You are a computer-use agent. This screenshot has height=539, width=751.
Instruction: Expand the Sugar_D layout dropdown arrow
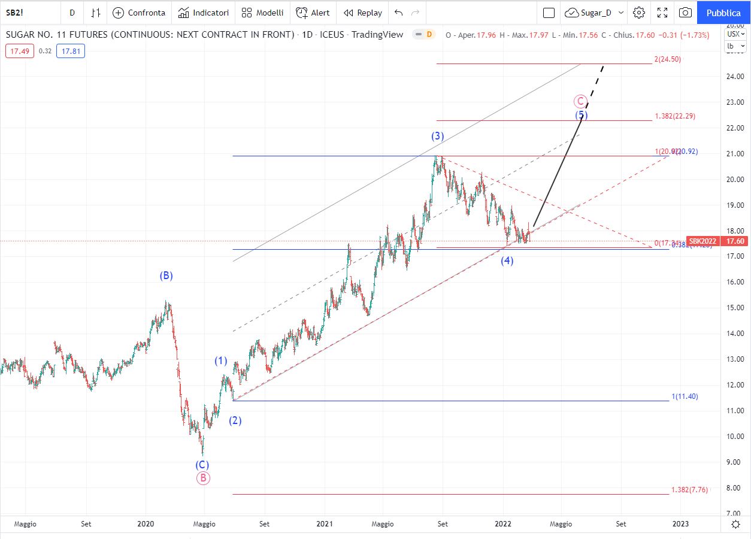point(621,13)
